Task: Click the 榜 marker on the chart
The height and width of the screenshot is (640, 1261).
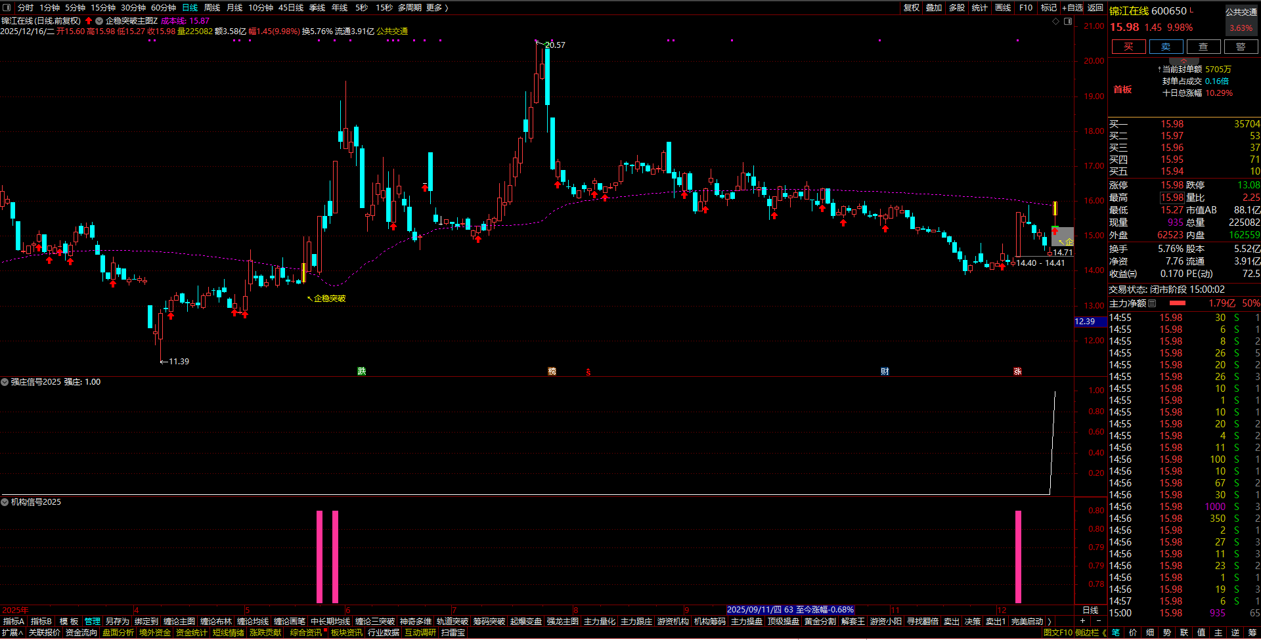Action: tap(552, 372)
